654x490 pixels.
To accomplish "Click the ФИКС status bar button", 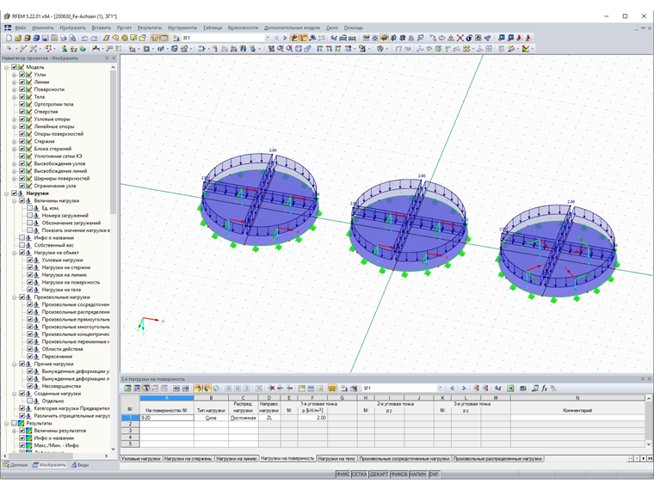I will tap(342, 475).
